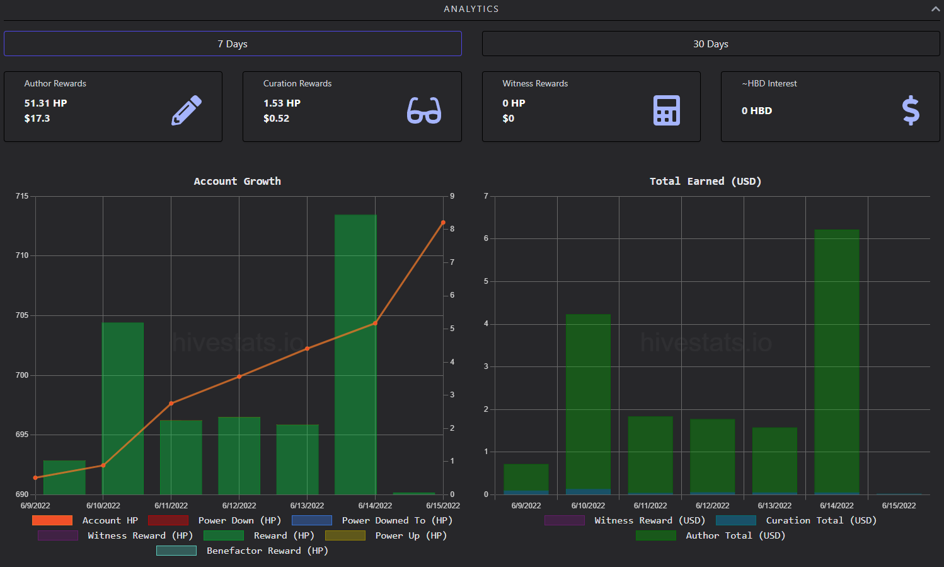Viewport: 944px width, 567px height.
Task: Click the Total Earned (USD) chart title
Action: click(x=706, y=181)
